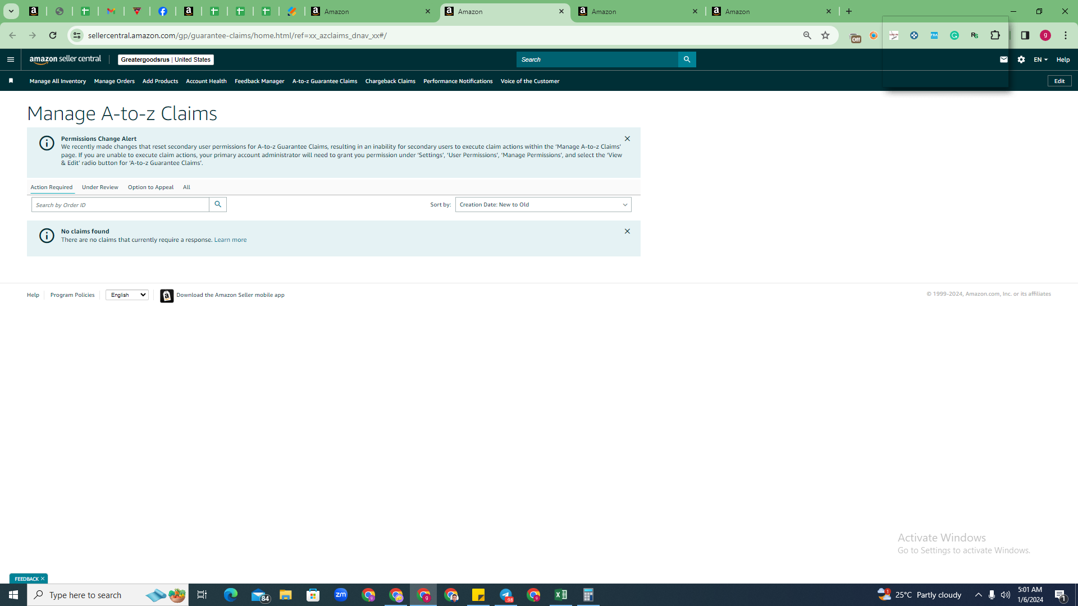The width and height of the screenshot is (1078, 606).
Task: Click the Seller Central search field
Action: tap(597, 59)
